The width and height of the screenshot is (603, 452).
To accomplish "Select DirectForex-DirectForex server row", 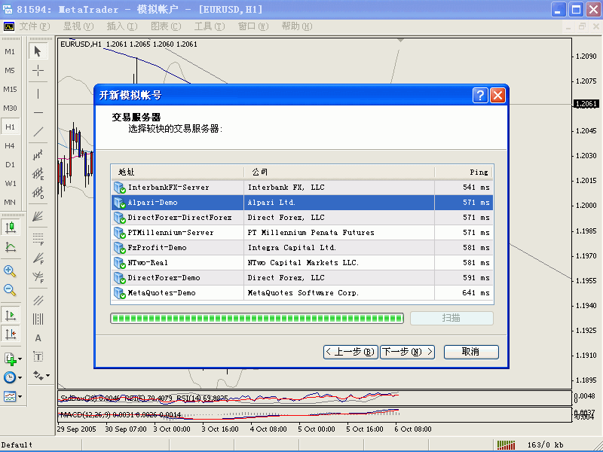I will 302,218.
